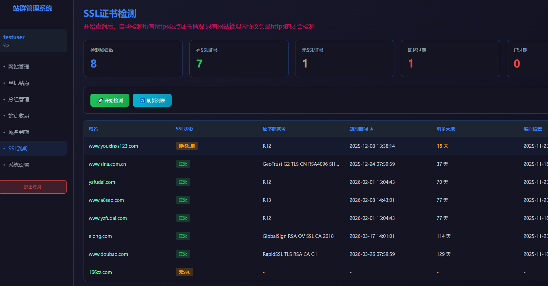Open the www.youxinxs123.com domain link
The height and width of the screenshot is (286, 548).
click(113, 146)
